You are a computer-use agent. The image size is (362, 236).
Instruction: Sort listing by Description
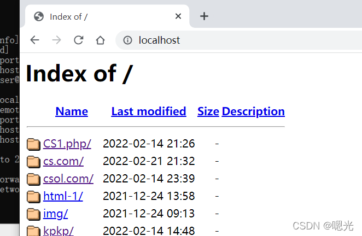[x=253, y=111]
